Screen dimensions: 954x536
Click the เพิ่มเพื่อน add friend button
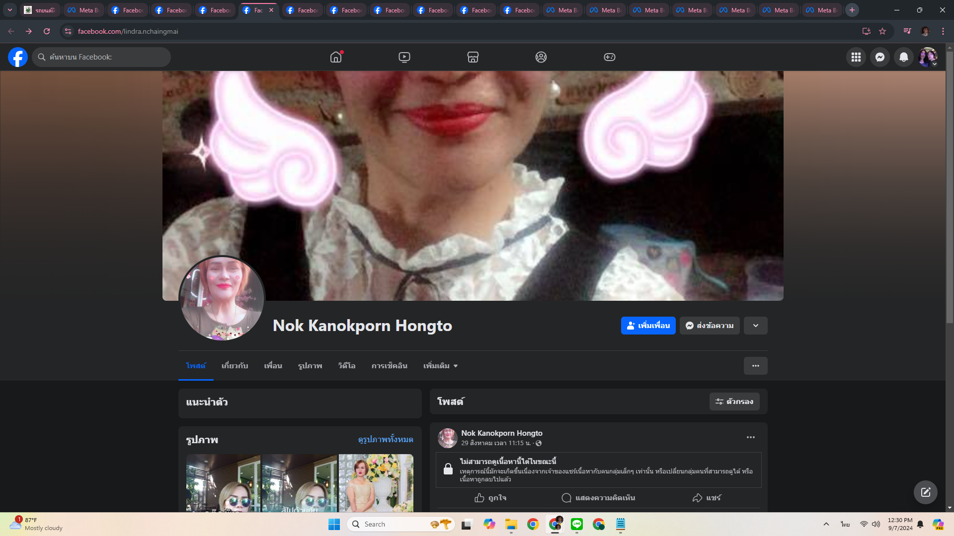[648, 326]
